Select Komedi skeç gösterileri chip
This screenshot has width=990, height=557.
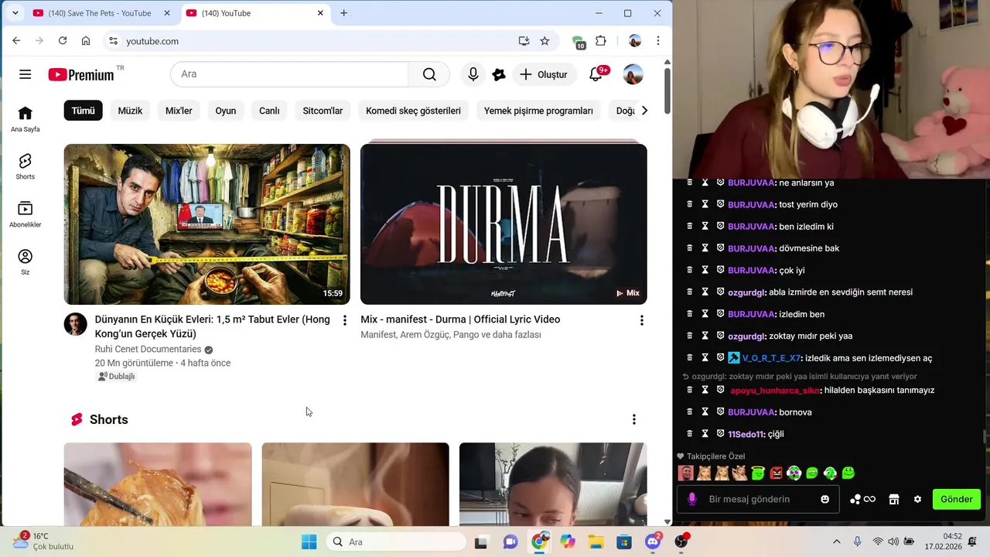414,111
